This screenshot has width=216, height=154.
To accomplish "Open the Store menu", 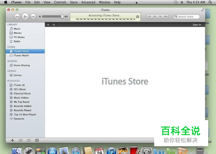I will [74, 2].
